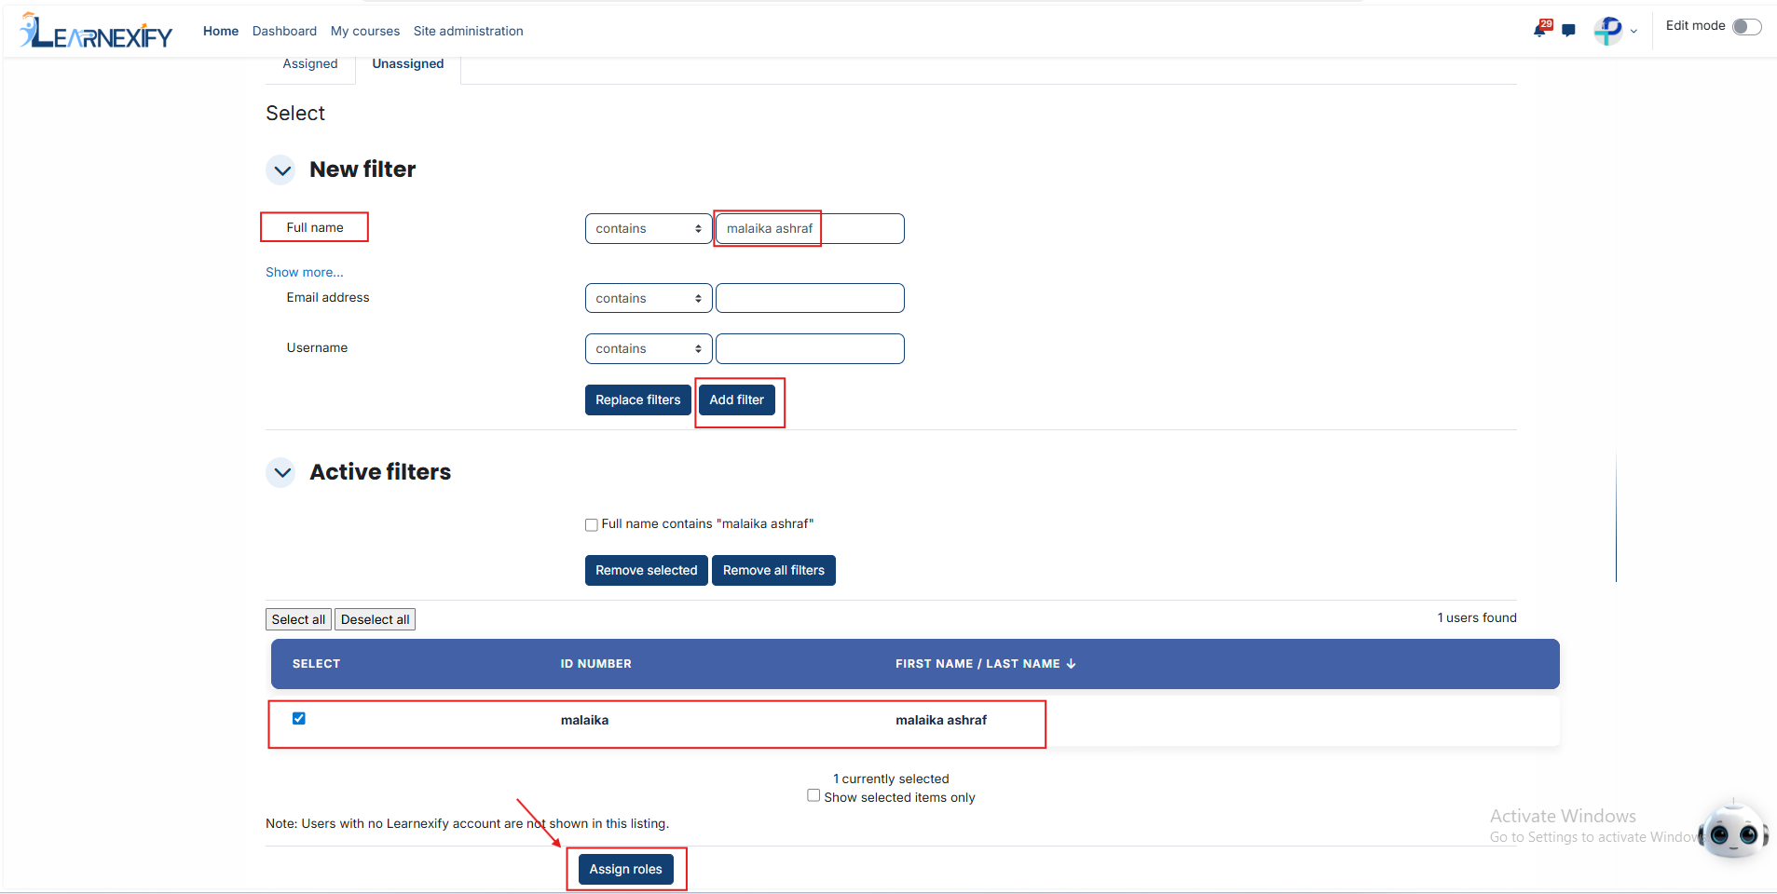Go to Home in top navigation
The image size is (1777, 894).
(221, 31)
